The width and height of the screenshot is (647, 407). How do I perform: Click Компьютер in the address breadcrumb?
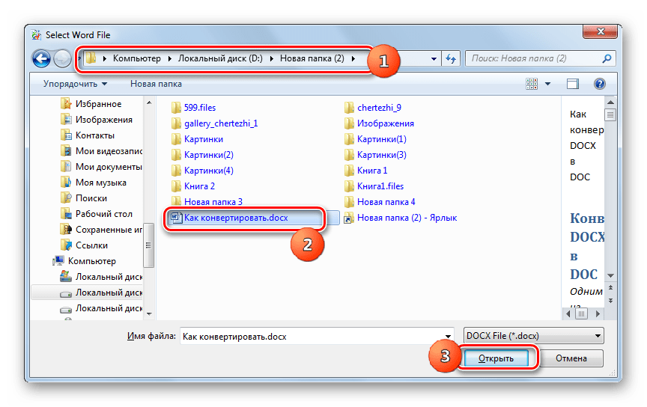(137, 58)
